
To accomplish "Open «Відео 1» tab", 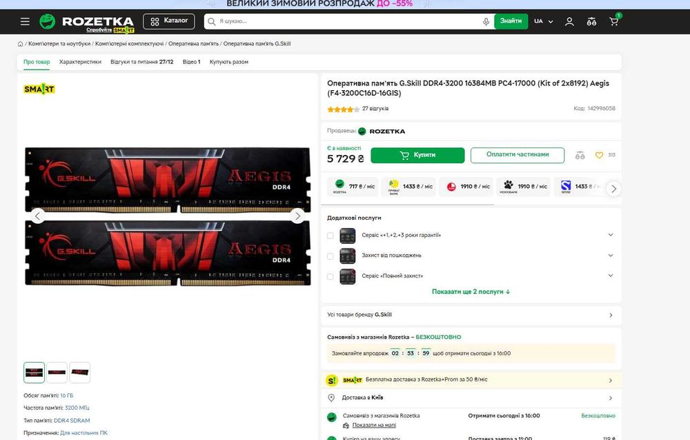I will (191, 62).
